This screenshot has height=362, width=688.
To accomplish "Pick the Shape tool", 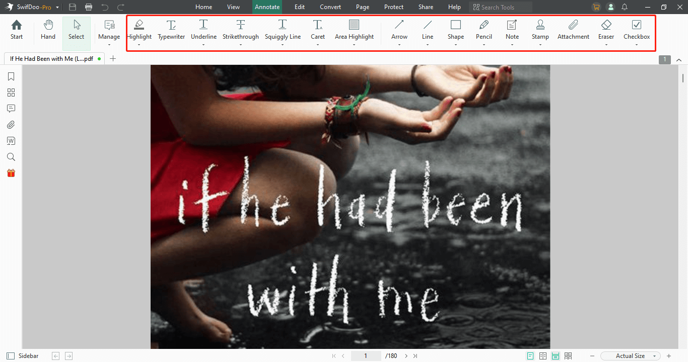I will click(456, 30).
